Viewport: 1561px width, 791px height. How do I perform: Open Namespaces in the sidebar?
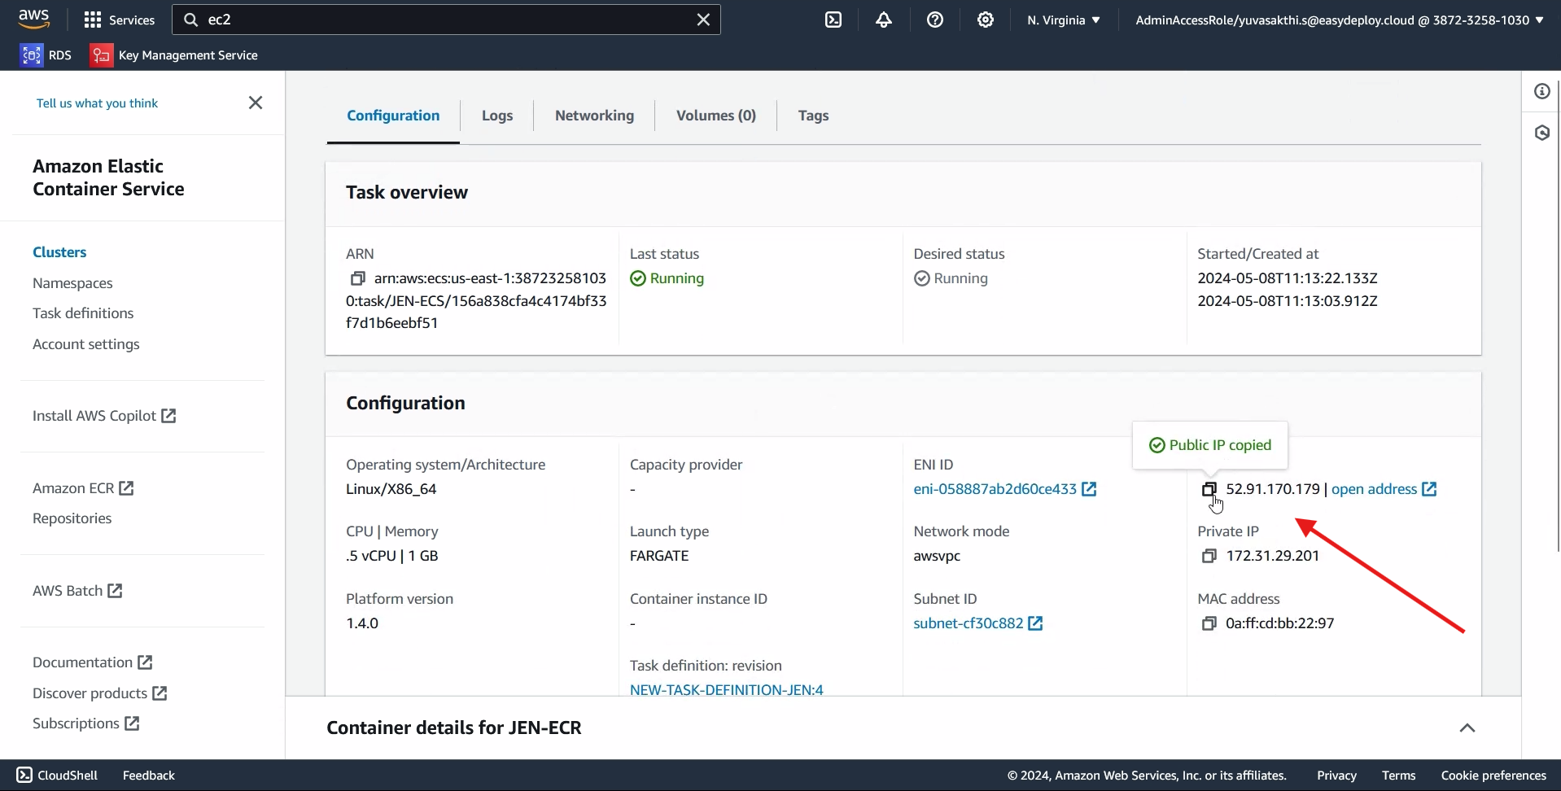coord(72,283)
